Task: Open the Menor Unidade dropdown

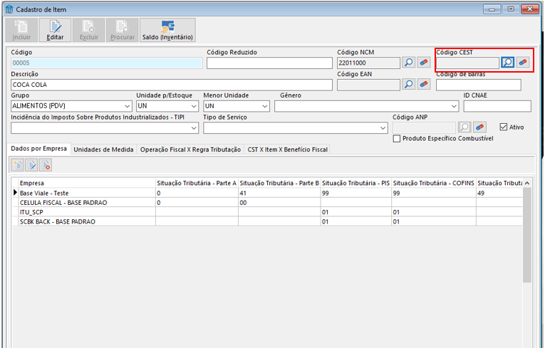Action: [265, 106]
